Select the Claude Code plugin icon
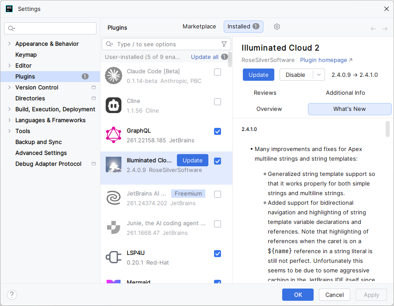 pos(114,76)
